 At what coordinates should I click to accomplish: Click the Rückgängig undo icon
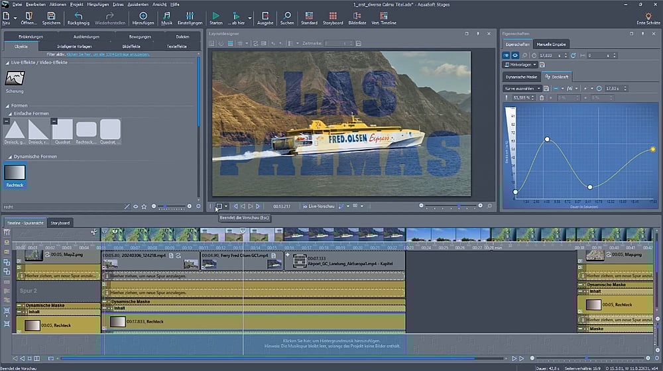click(x=79, y=16)
